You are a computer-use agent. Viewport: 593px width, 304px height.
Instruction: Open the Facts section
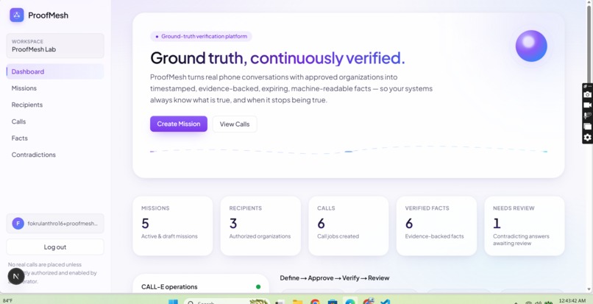click(55, 138)
